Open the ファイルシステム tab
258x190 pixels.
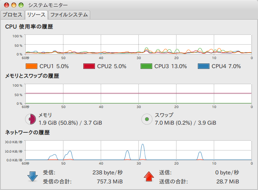(69, 15)
